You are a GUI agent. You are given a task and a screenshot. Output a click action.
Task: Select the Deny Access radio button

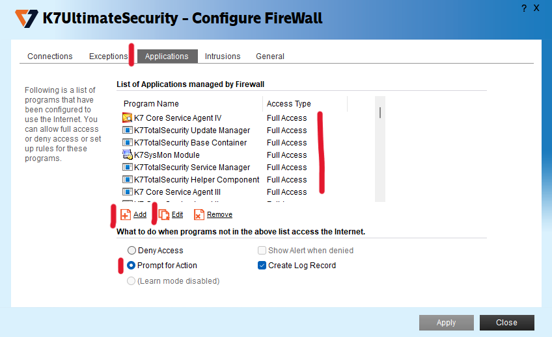tap(132, 251)
